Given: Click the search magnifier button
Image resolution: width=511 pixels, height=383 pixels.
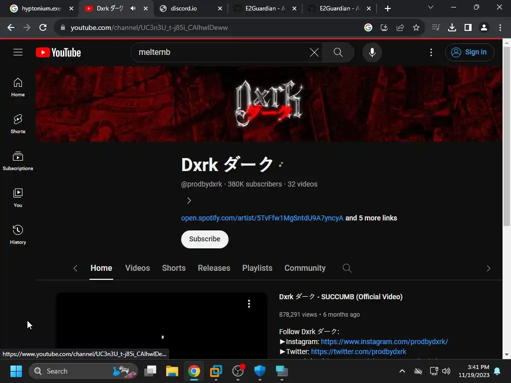Looking at the screenshot, I should point(338,52).
